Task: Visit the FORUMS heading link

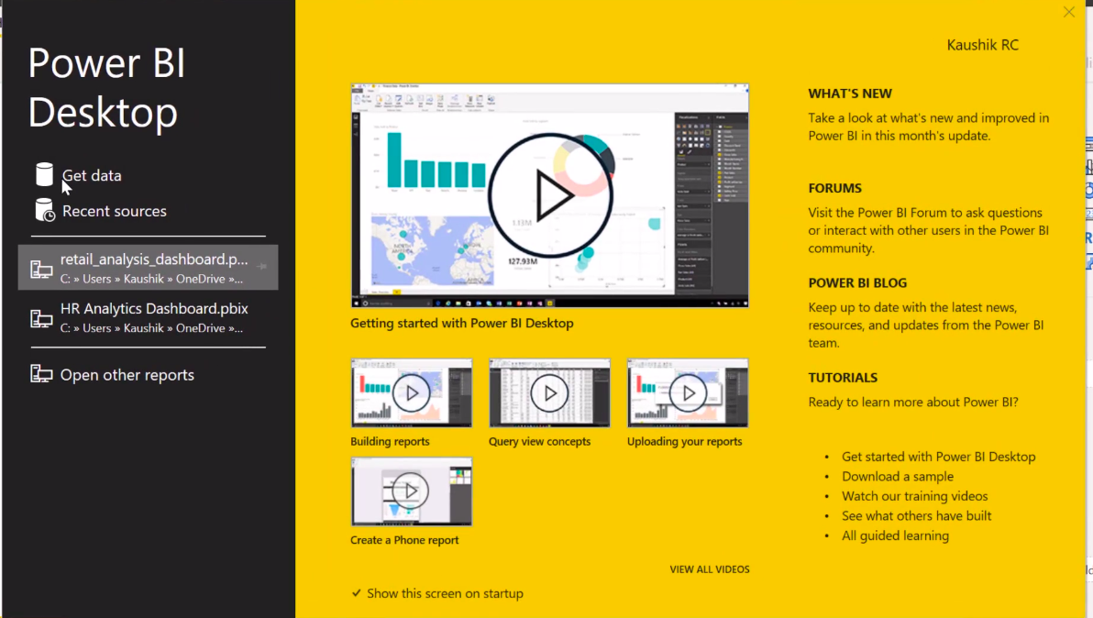Action: (x=835, y=188)
